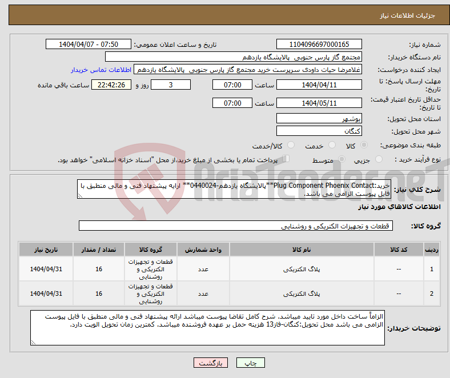Viewport: 450px width, 378px height.
Task: Click پلاگ الکتریکی in row 1
Action: coord(302,269)
